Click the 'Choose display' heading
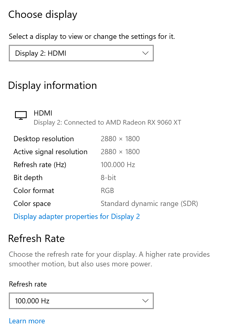 tap(42, 15)
